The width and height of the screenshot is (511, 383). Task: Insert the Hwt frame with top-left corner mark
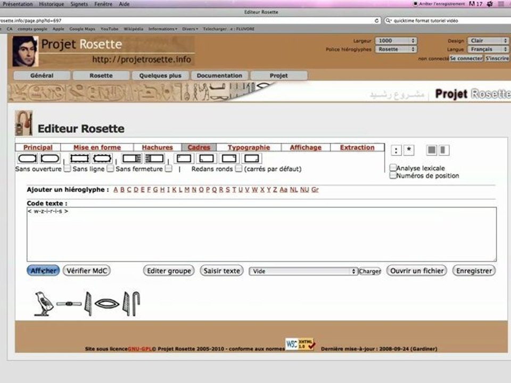pos(184,159)
